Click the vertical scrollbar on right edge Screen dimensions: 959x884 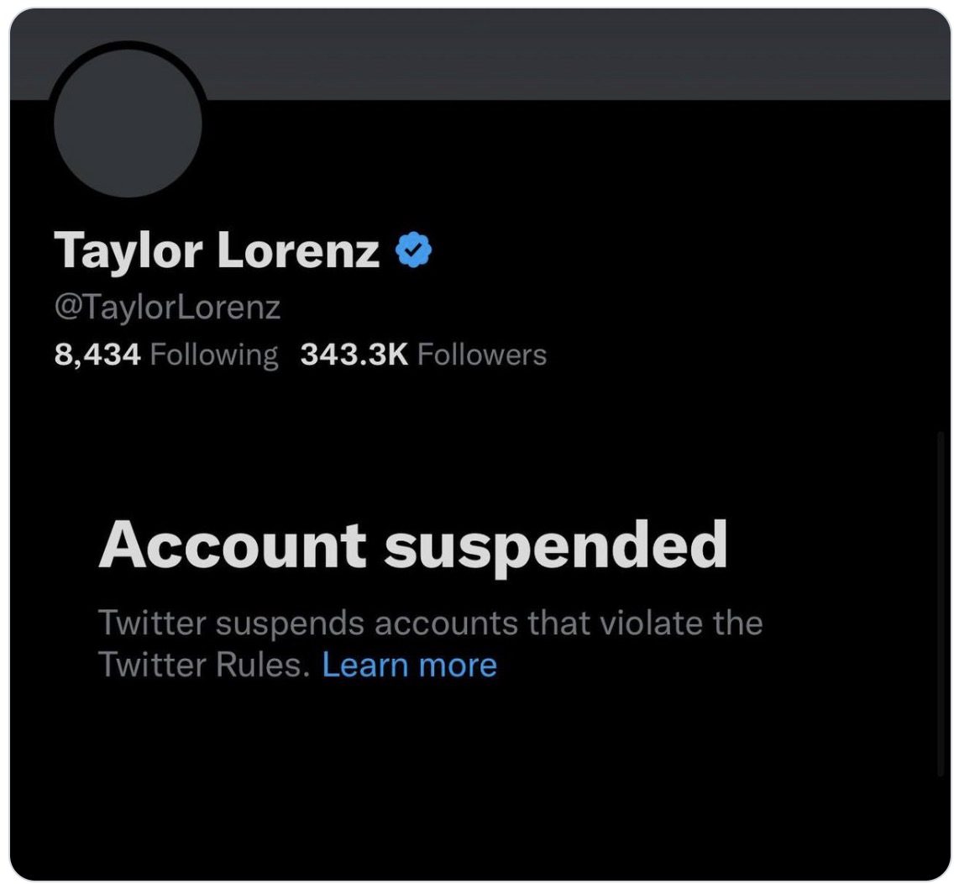click(940, 604)
